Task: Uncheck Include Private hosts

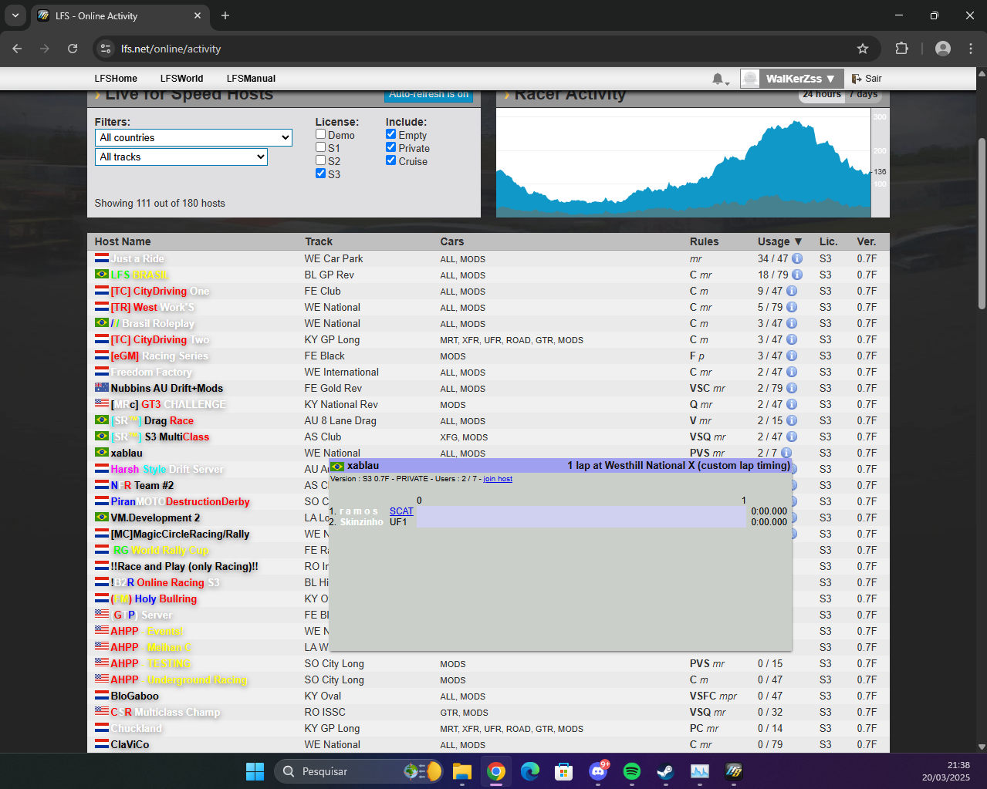Action: point(391,147)
